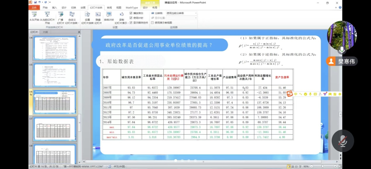Click Rehearse Timings (排练计时) icon
The image size is (371, 169).
tap(109, 15)
